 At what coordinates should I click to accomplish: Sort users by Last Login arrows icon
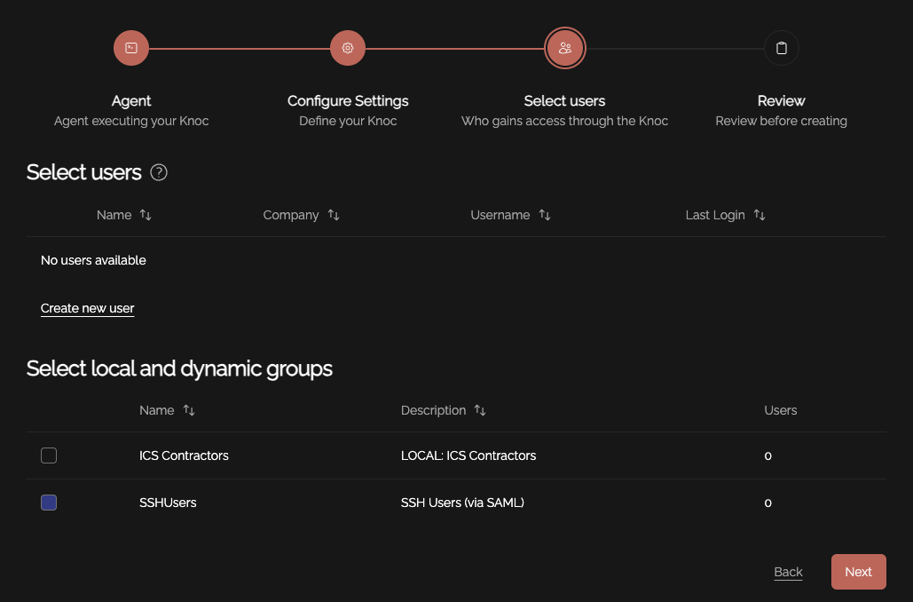tap(760, 215)
